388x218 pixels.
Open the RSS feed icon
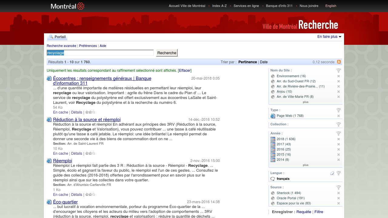(x=339, y=62)
